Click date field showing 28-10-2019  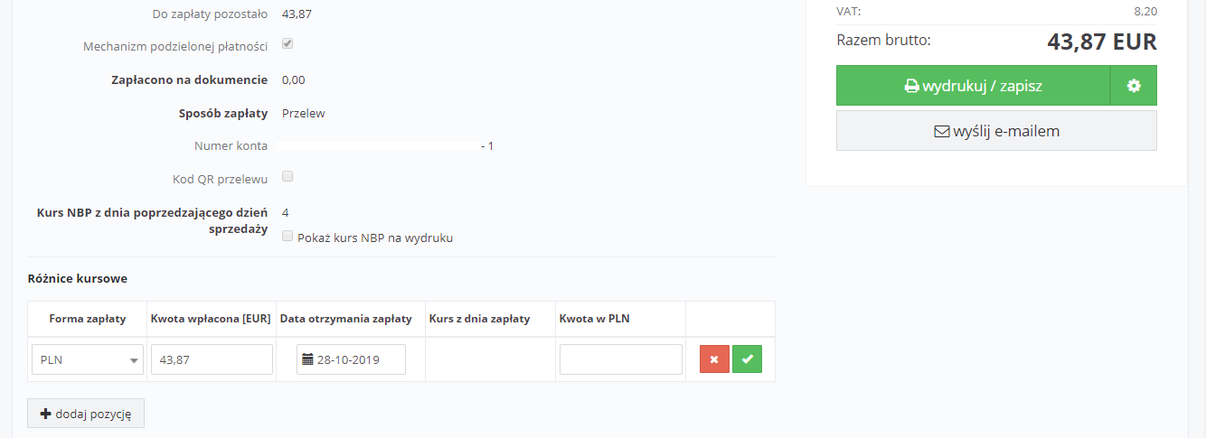point(351,359)
